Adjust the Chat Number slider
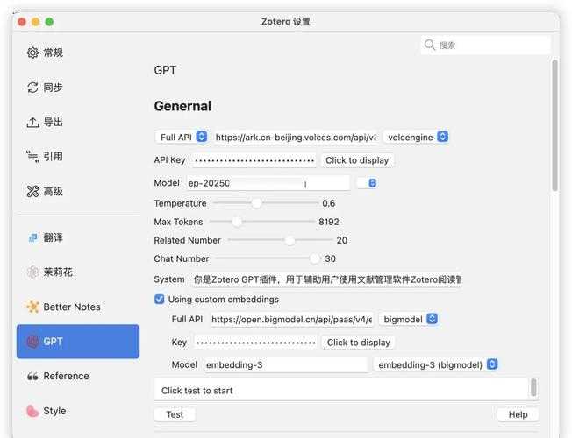The image size is (572, 438). tap(268, 258)
